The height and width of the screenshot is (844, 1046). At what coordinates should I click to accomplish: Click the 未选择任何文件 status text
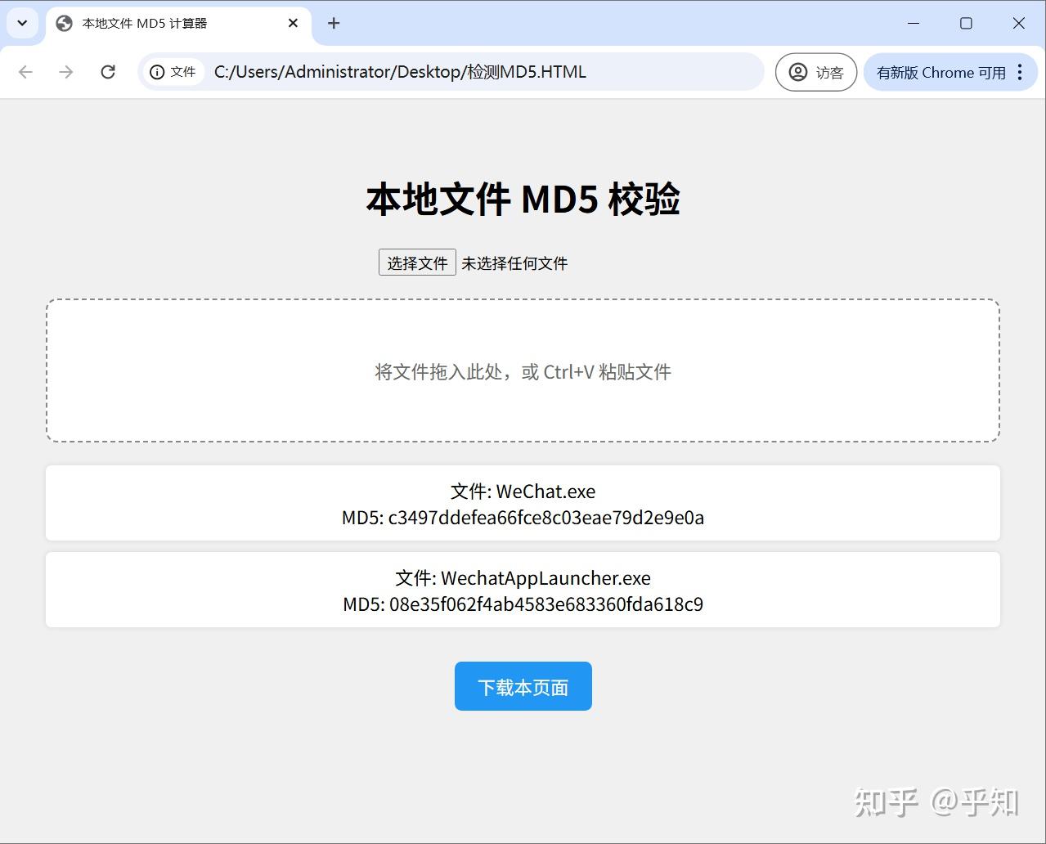tap(514, 263)
